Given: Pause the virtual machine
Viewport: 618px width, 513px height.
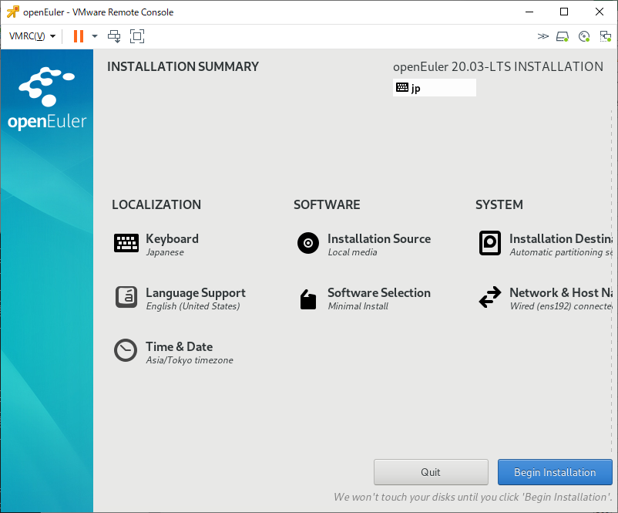Looking at the screenshot, I should coord(79,36).
